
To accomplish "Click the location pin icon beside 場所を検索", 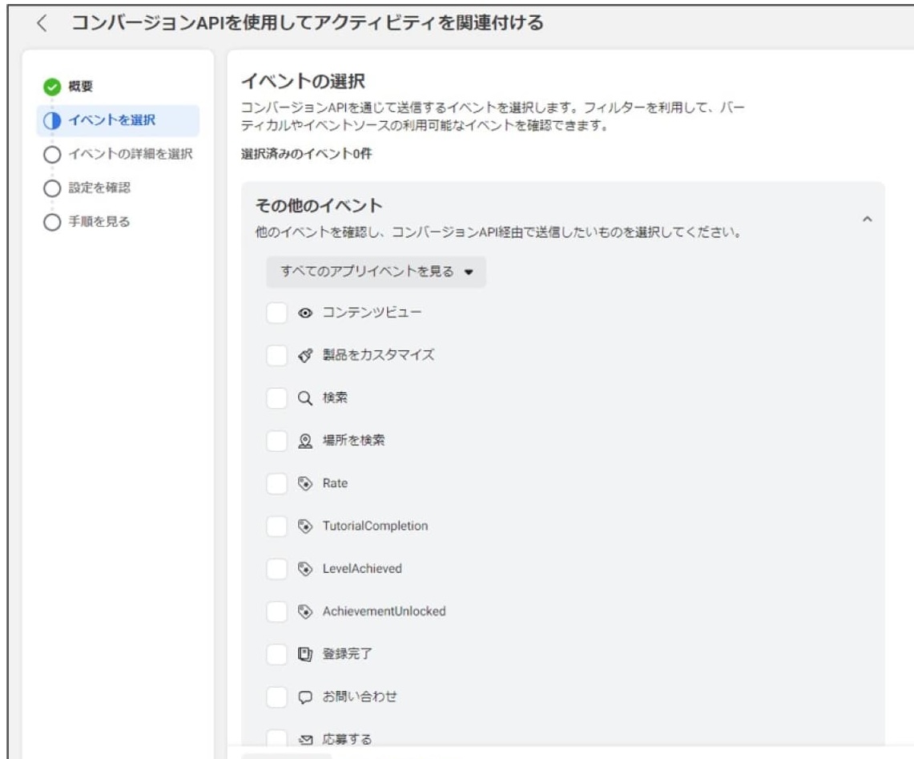I will (x=305, y=441).
